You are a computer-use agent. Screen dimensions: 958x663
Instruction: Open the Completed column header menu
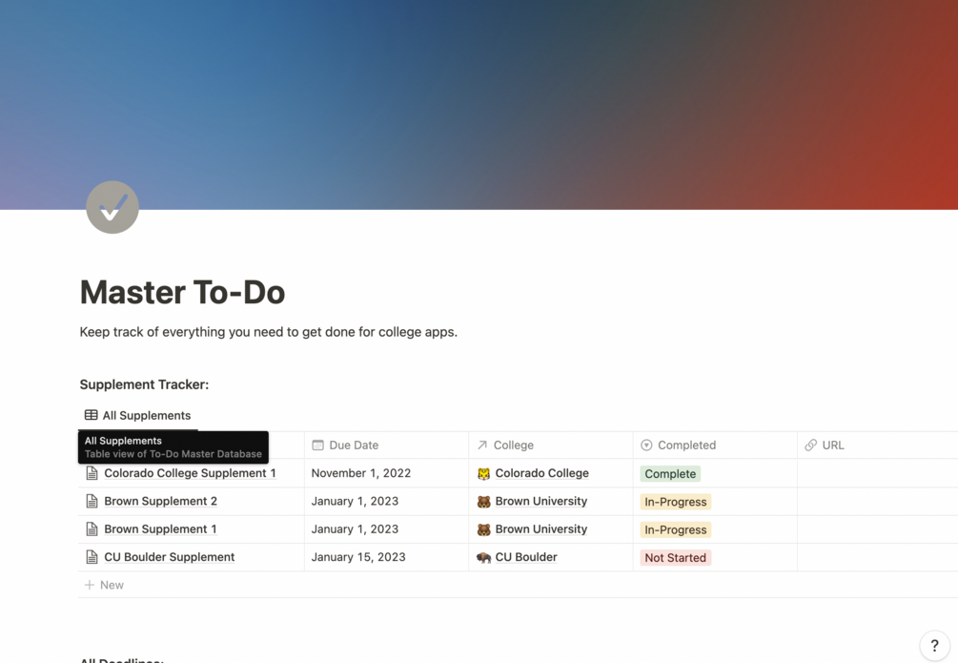coord(715,445)
